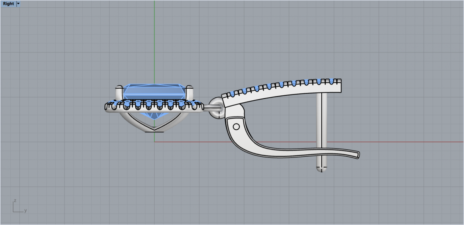The height and width of the screenshot is (225, 464).
Task: Click the left edge of halo ring
Action: [105, 107]
